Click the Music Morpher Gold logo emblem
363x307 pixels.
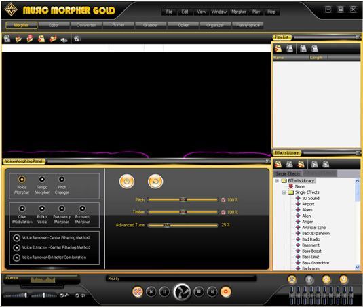point(11,9)
